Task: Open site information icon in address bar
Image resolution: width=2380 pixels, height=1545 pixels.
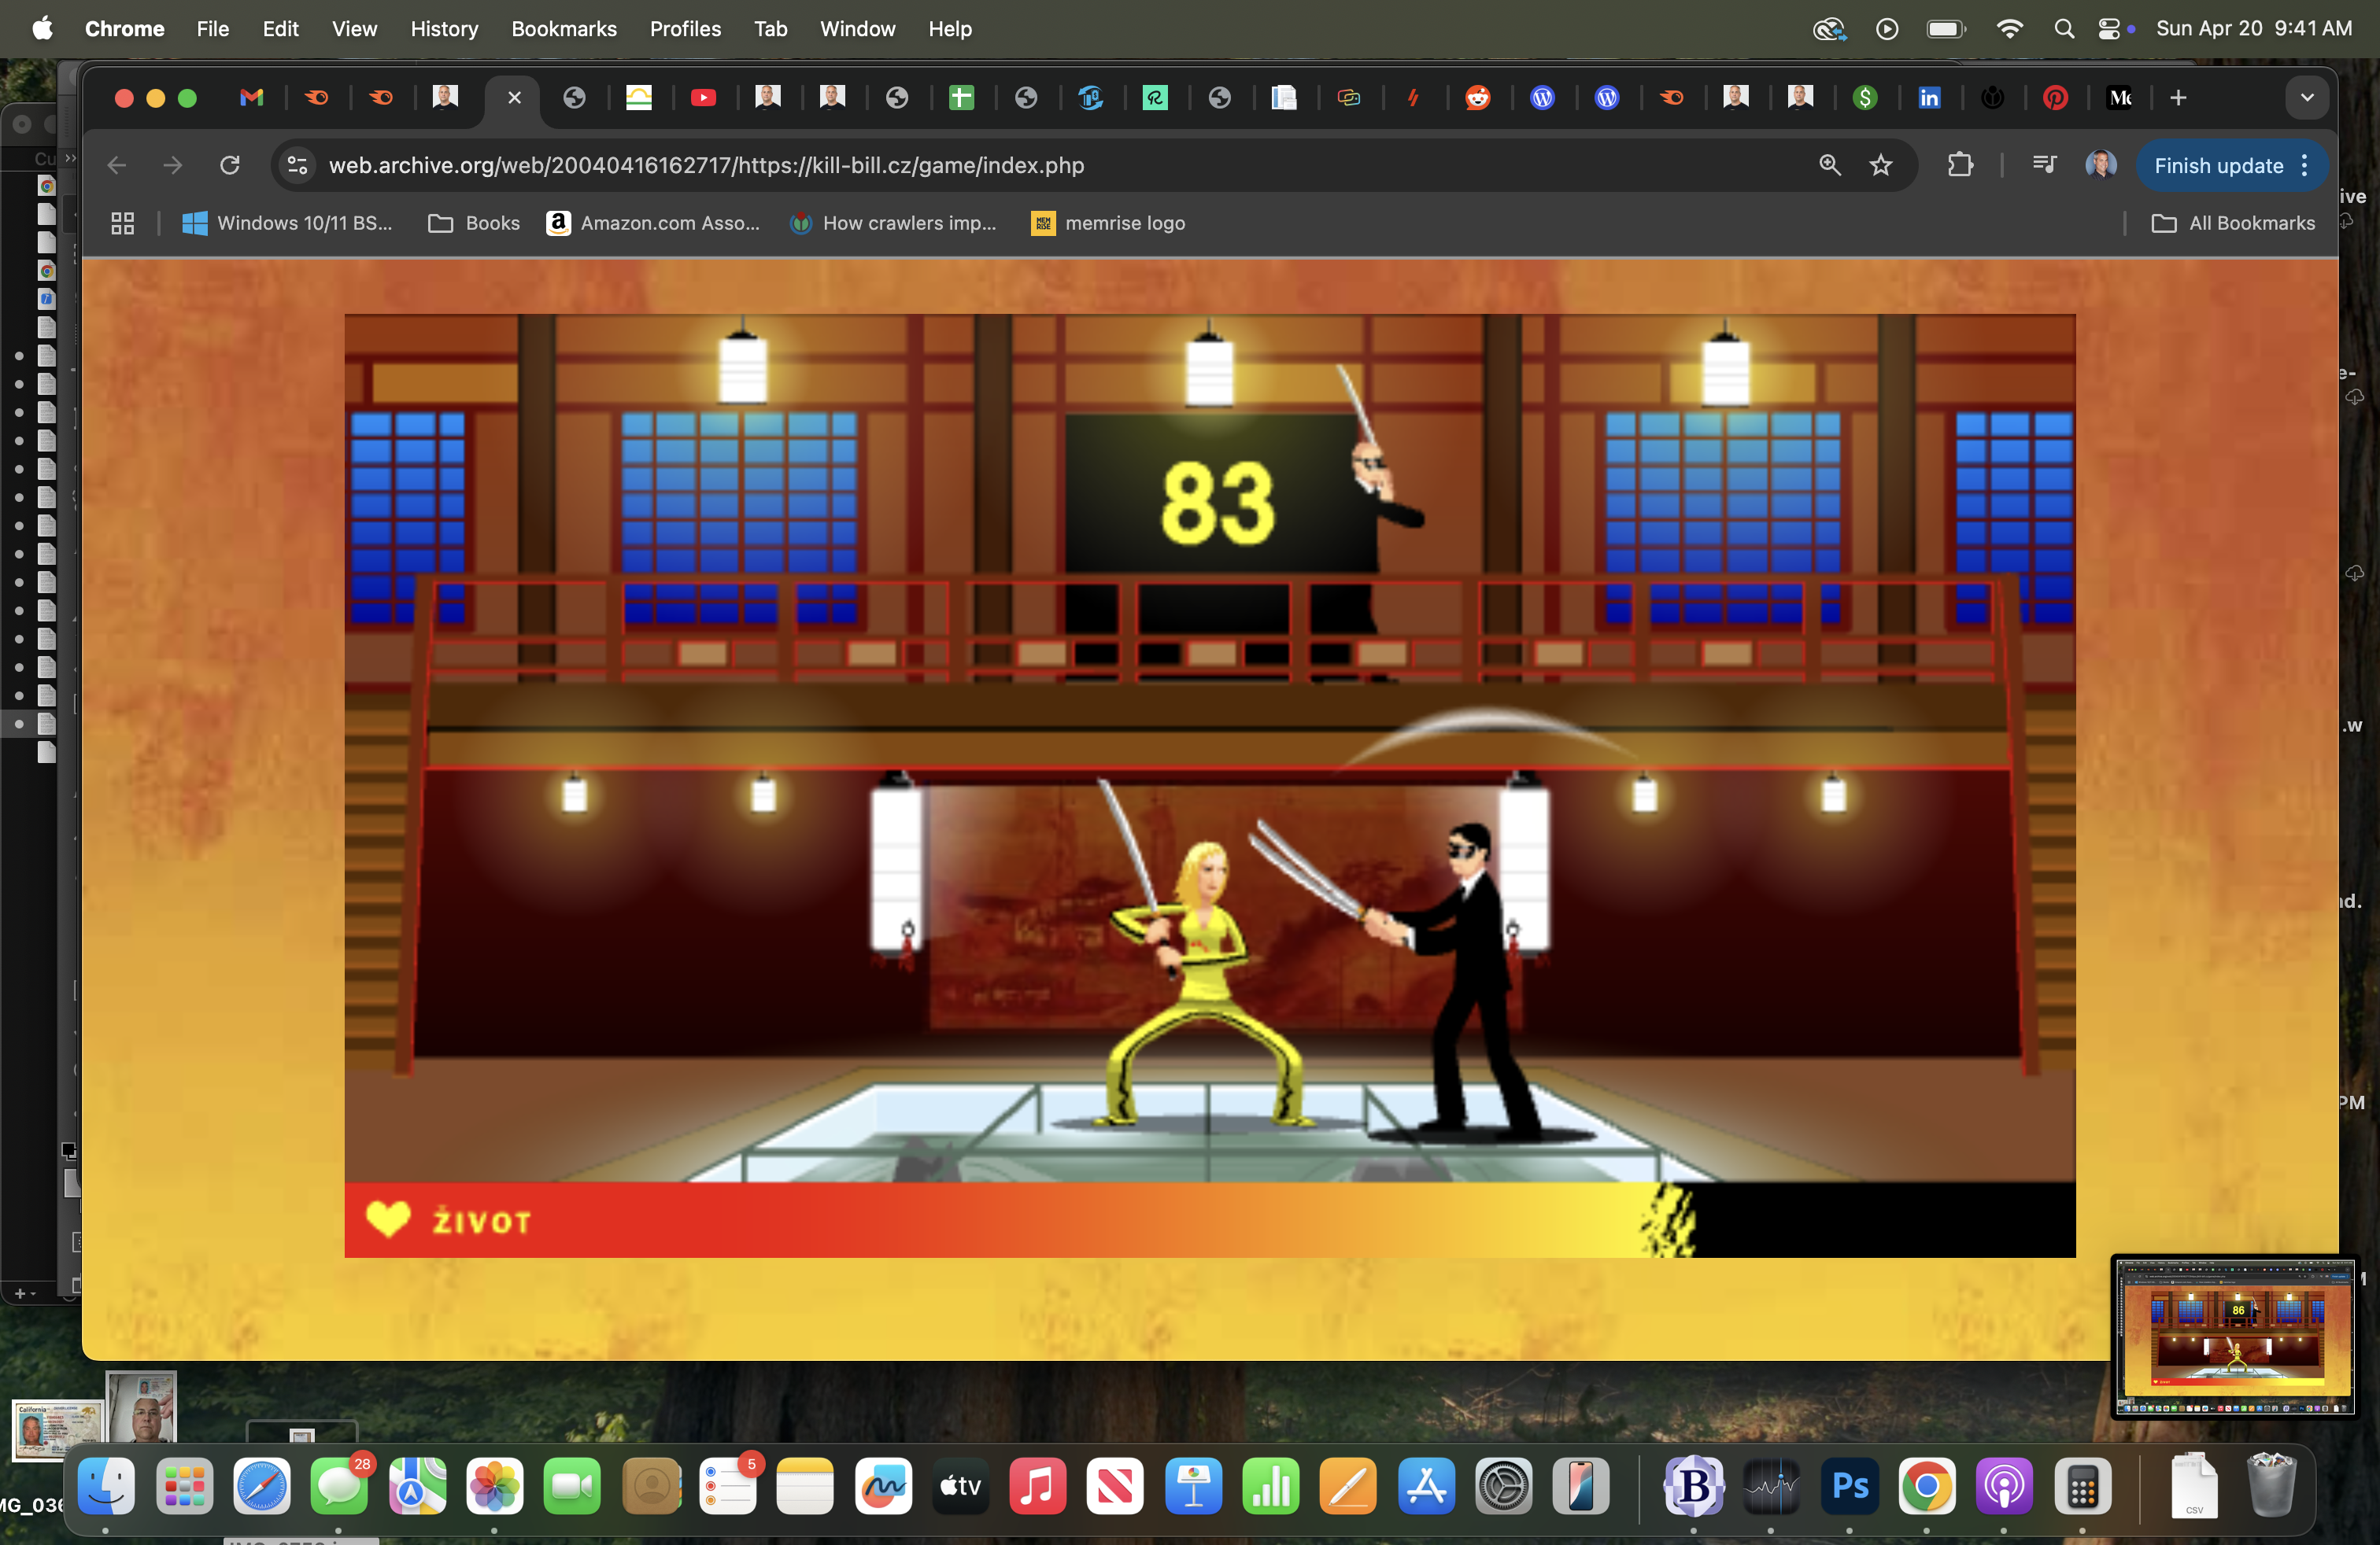Action: [297, 165]
